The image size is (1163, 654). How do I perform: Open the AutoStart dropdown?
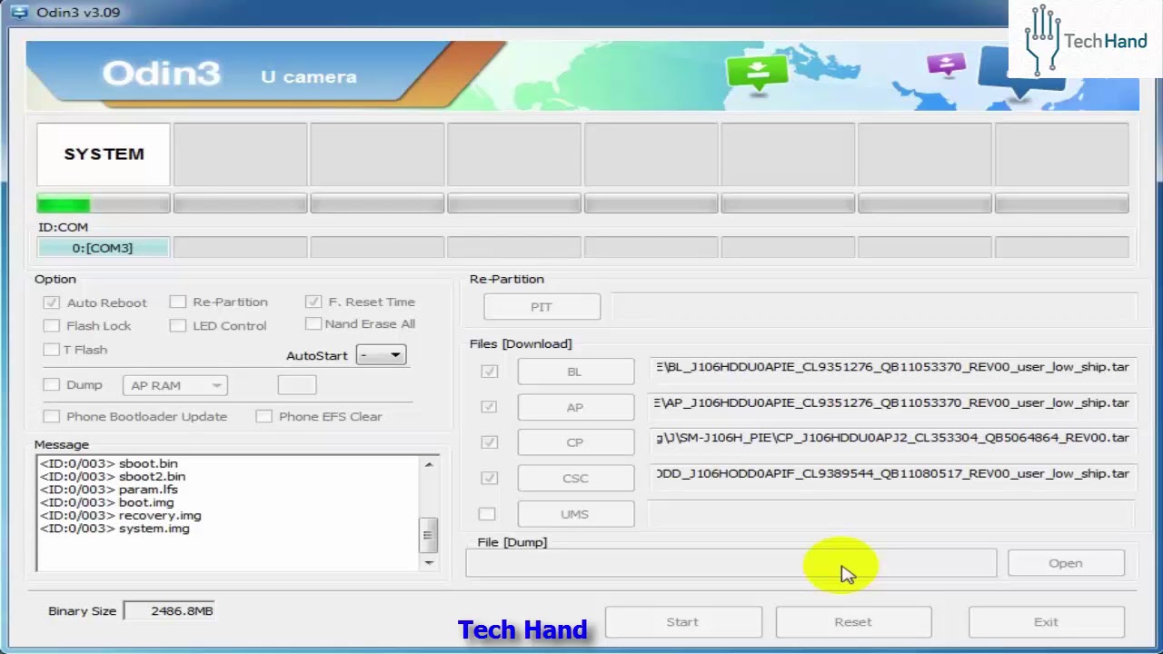pos(381,355)
